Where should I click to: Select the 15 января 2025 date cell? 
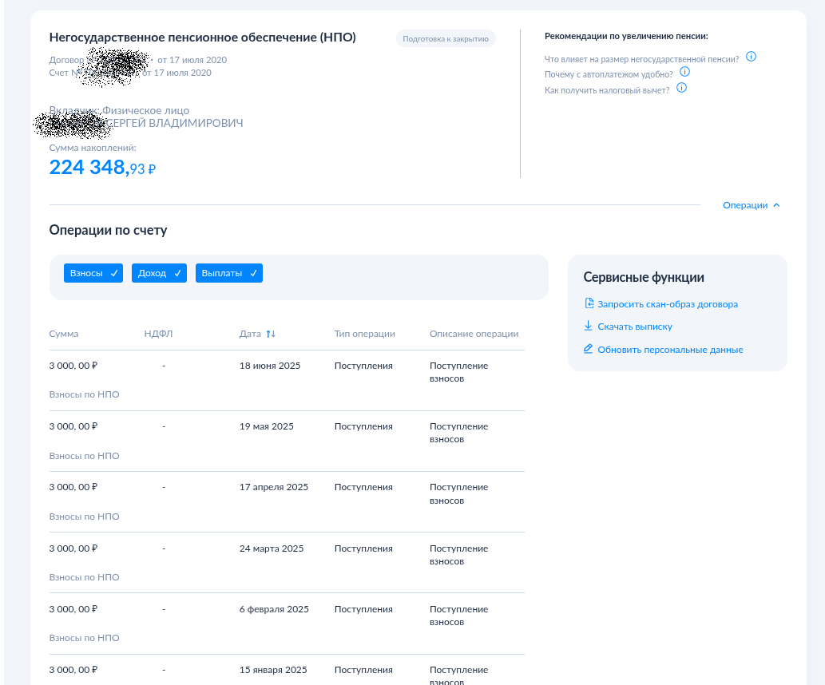click(273, 670)
